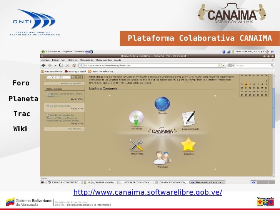The height and width of the screenshot is (210, 280).
Task: Expand the URL bar dropdown arrow
Action: click(x=223, y=65)
